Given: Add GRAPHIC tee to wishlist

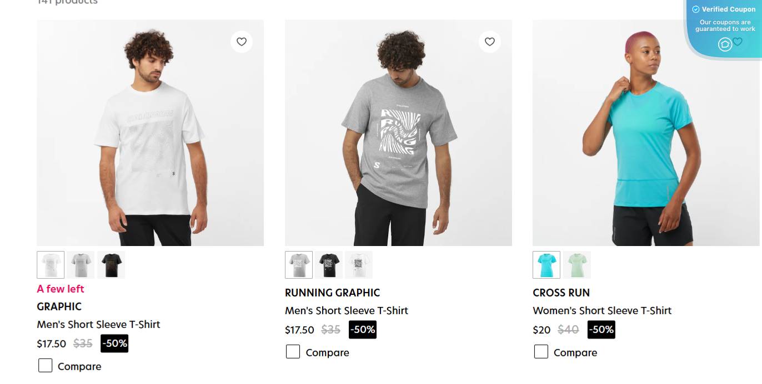Looking at the screenshot, I should click(241, 42).
